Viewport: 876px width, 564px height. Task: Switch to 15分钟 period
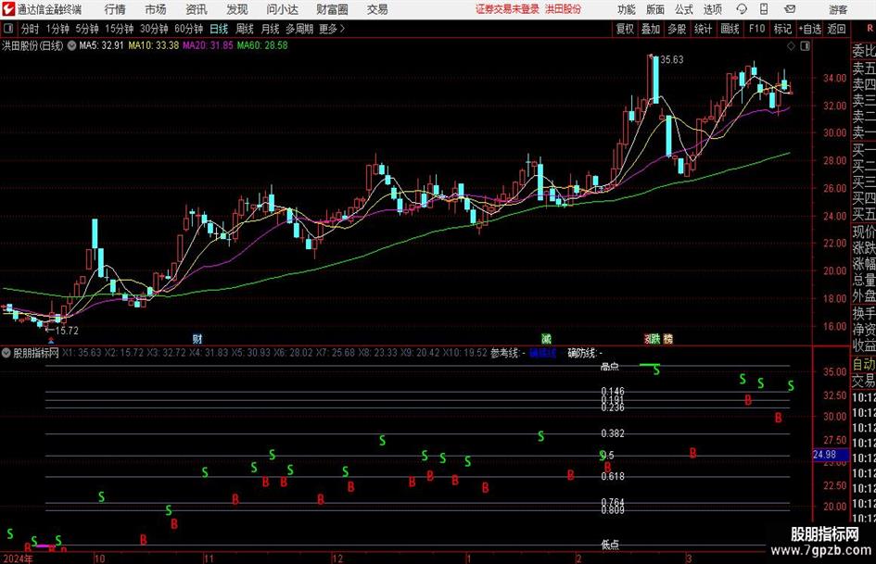(x=120, y=29)
